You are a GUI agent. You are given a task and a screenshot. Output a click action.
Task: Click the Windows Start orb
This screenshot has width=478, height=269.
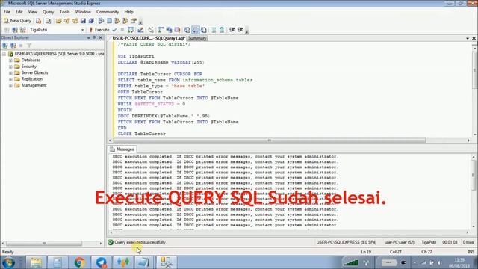pyautogui.click(x=8, y=262)
